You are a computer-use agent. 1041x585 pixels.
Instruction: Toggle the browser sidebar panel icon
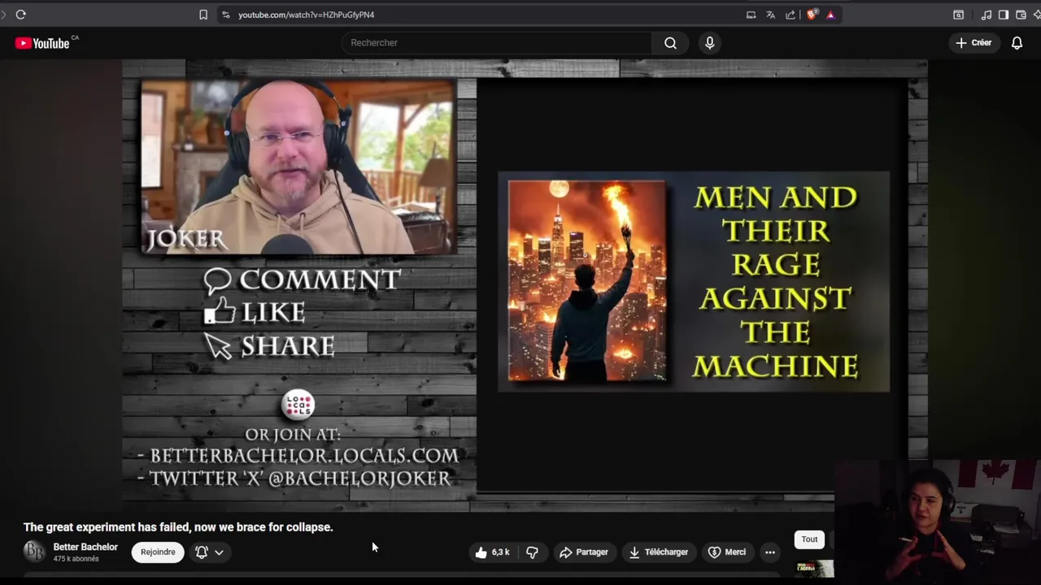coord(1004,15)
